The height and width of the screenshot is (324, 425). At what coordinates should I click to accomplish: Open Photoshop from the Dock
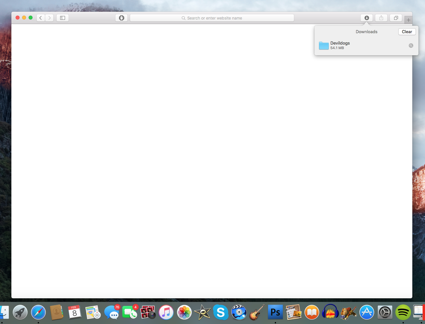click(x=275, y=313)
